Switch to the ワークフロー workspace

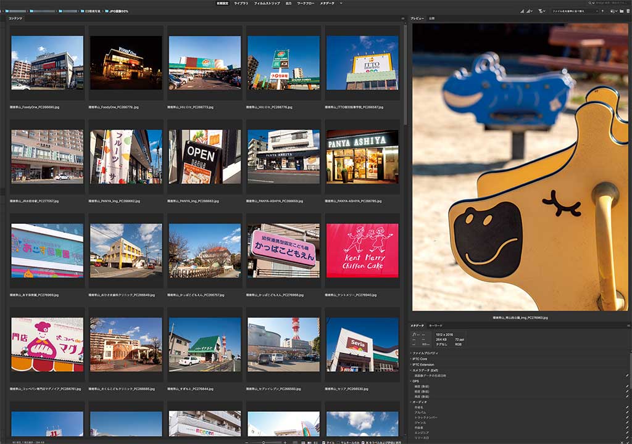306,3
